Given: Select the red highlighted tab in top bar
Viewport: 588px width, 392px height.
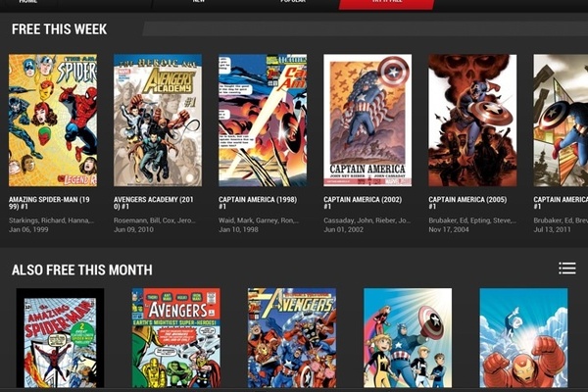Looking at the screenshot, I should click(x=387, y=4).
